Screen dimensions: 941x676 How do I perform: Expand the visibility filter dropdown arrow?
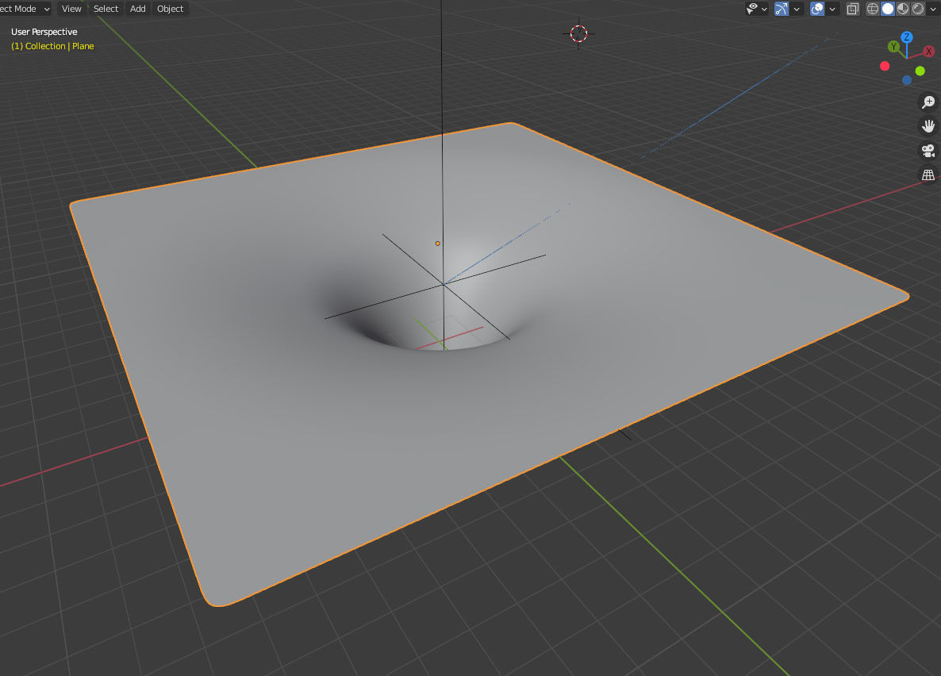(x=764, y=9)
